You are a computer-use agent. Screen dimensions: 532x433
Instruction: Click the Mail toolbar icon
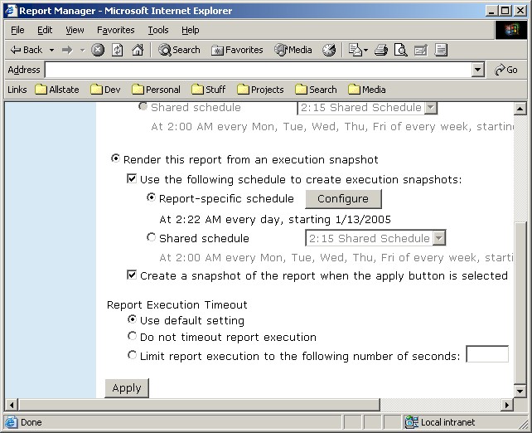355,50
